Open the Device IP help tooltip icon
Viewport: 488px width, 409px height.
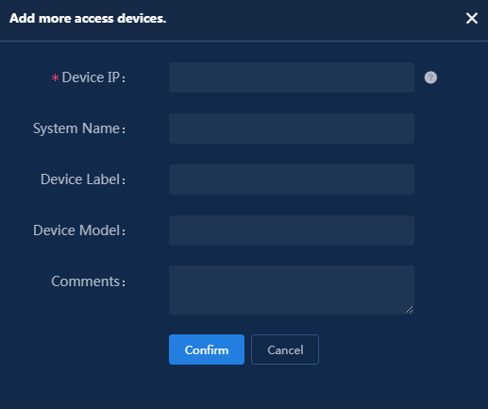point(430,77)
